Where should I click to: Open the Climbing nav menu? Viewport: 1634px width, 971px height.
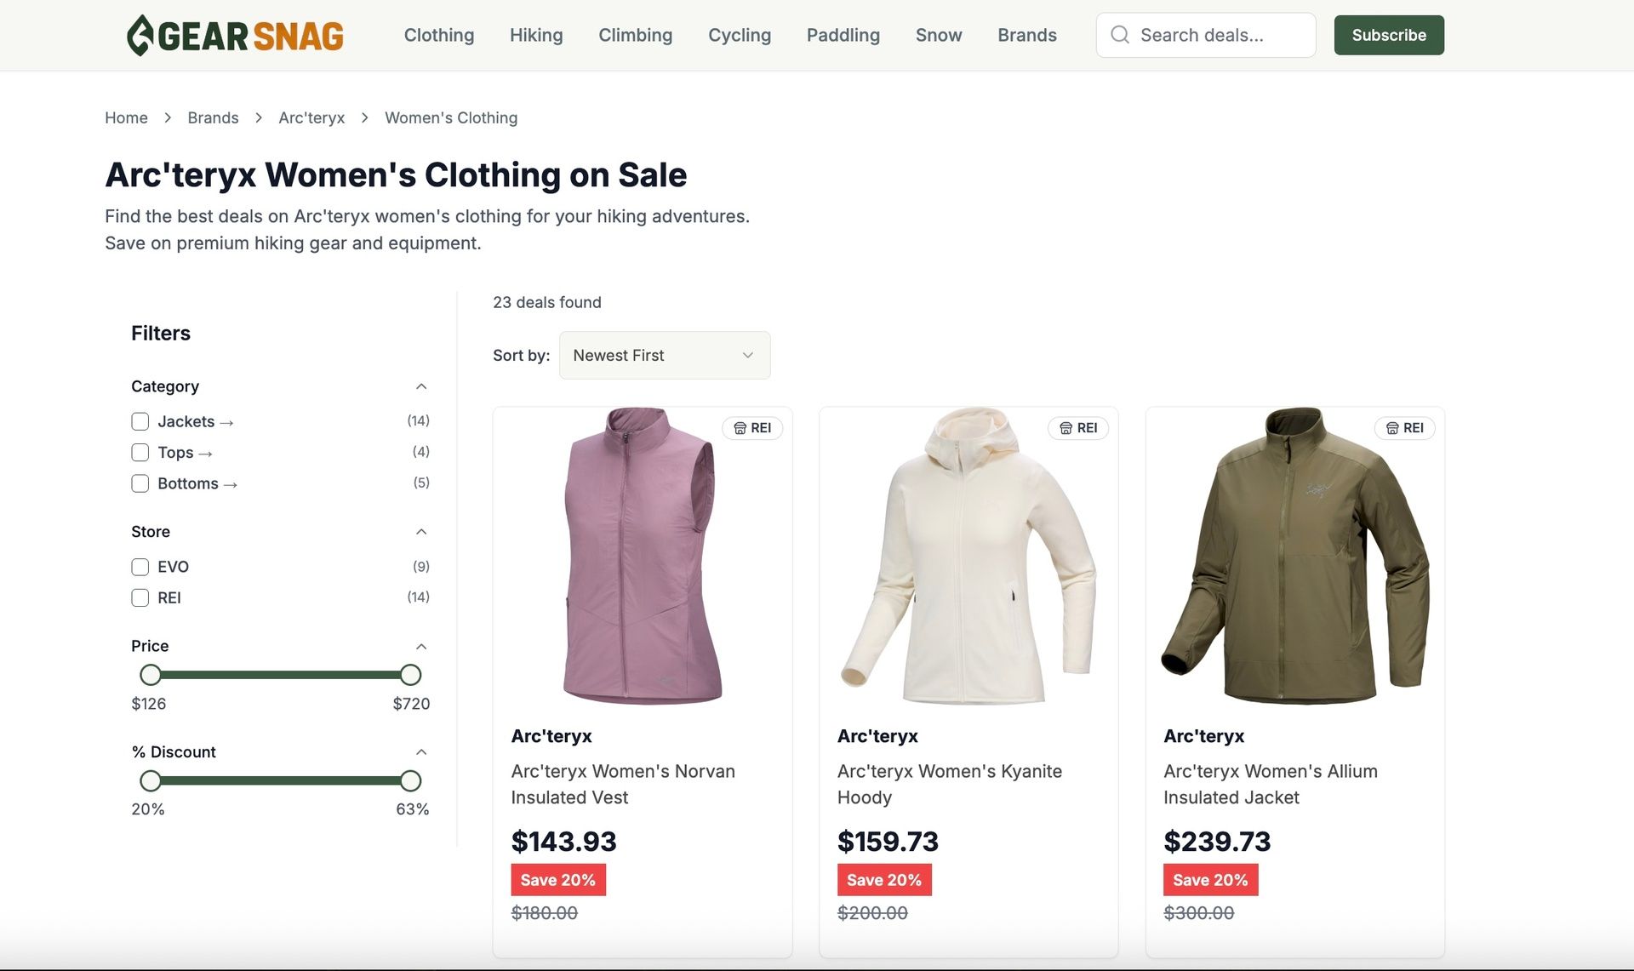click(x=635, y=35)
